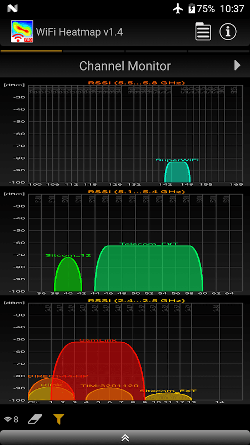Select the Sitcom_12 network label
The image size is (250, 445).
68,255
